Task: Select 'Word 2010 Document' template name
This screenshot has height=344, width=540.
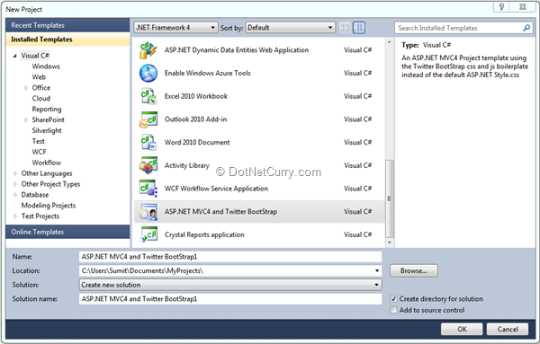Action: [x=197, y=142]
